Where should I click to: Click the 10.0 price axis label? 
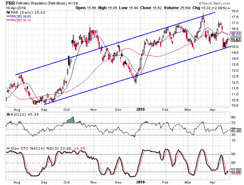coord(235,105)
